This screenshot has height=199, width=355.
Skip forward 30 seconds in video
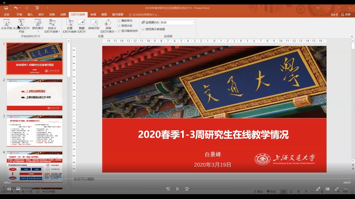[187, 189]
